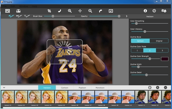Click the save image icon
Viewport: 172px width, 109px height.
(x=18, y=11)
